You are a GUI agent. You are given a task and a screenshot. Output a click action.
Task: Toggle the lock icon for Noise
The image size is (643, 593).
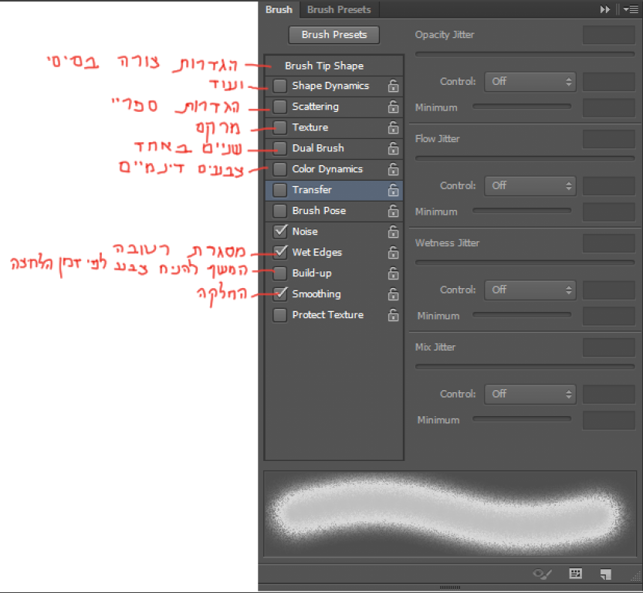coord(393,232)
